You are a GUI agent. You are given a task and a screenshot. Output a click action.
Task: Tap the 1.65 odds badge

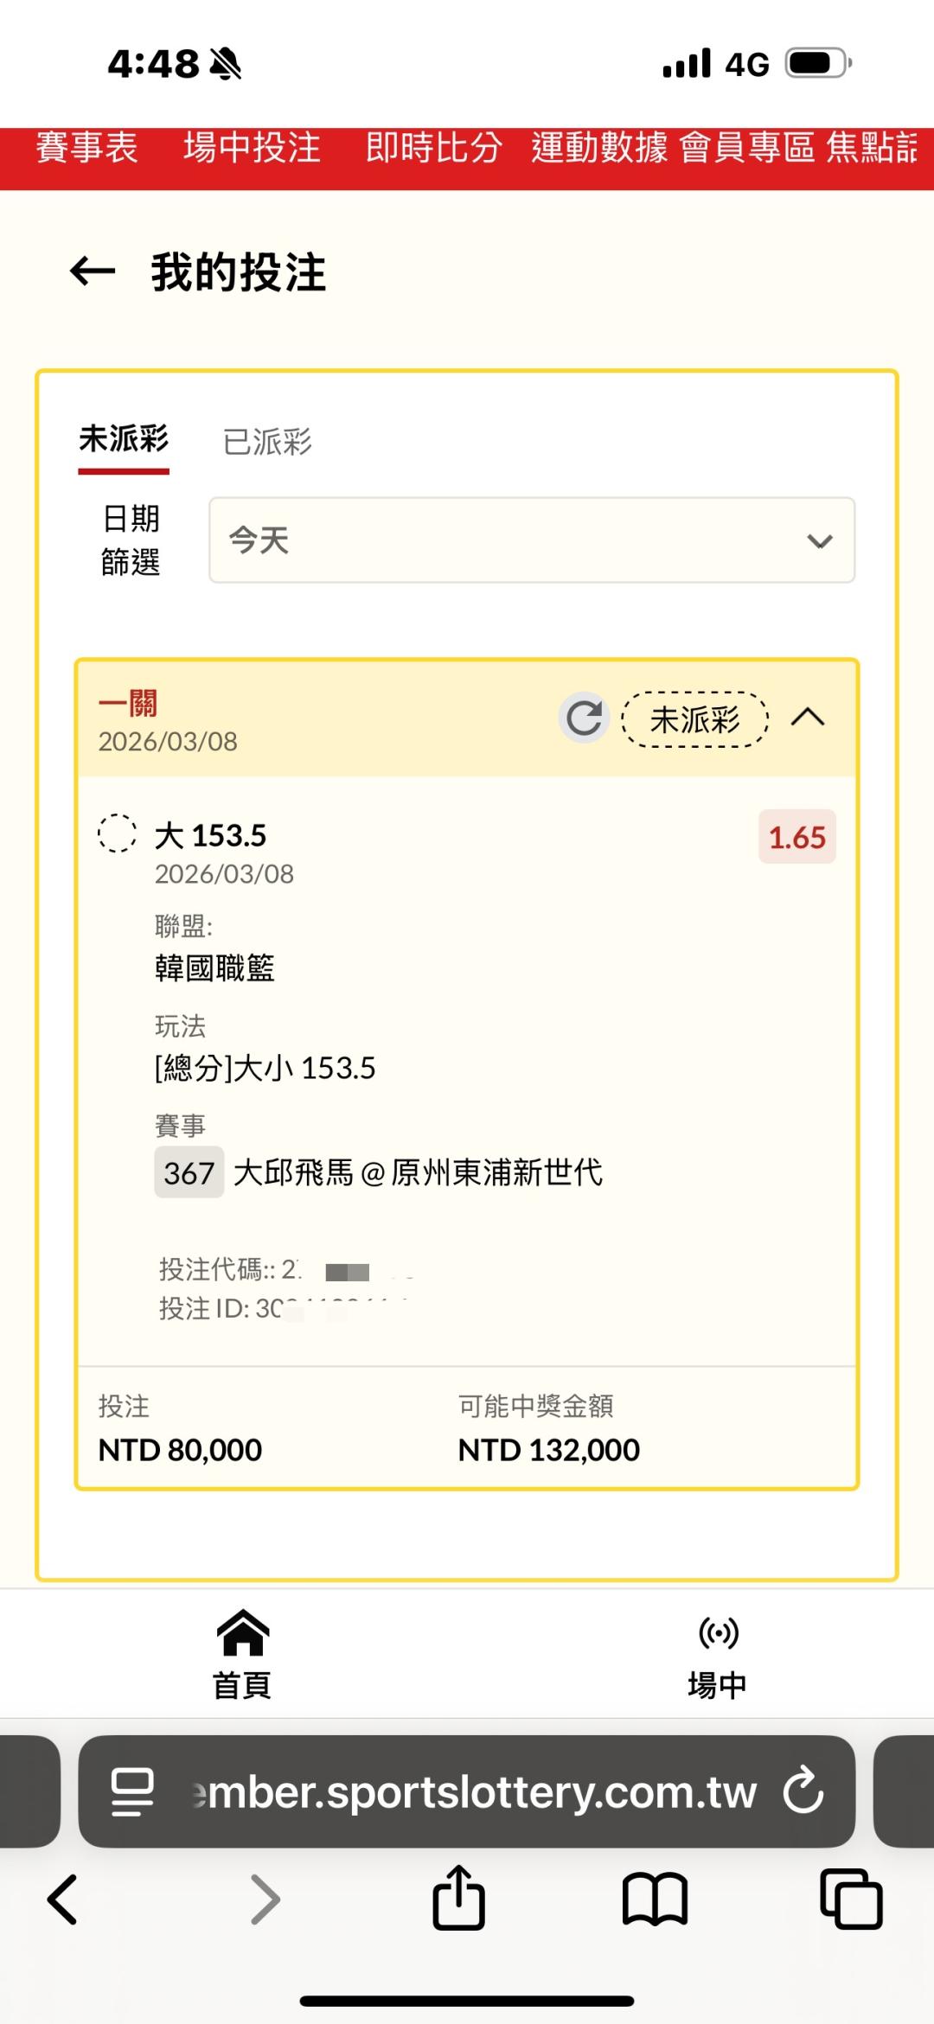tap(796, 837)
